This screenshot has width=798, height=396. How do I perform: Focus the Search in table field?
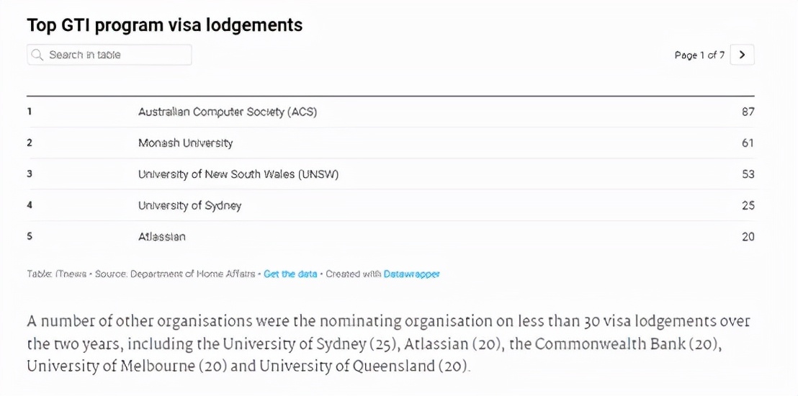tap(109, 55)
